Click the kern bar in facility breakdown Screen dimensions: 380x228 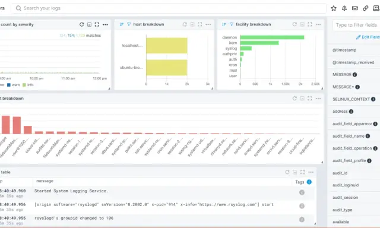[x=259, y=43]
